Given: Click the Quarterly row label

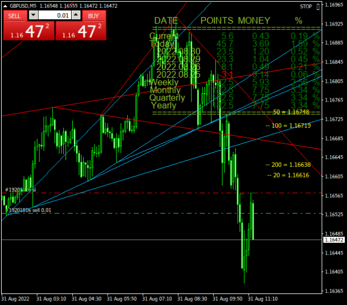Looking at the screenshot, I should 167,98.
